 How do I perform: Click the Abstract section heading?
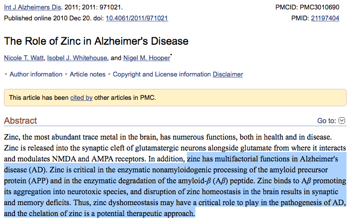(20, 121)
